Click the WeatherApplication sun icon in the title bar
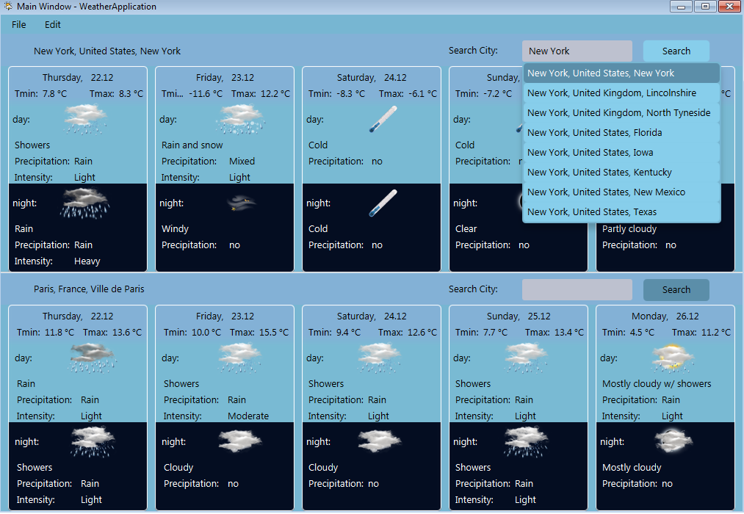744x514 pixels. 7,6
